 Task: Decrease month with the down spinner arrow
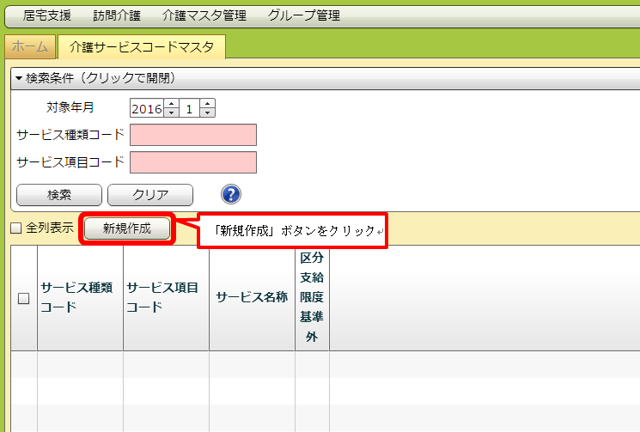click(206, 113)
